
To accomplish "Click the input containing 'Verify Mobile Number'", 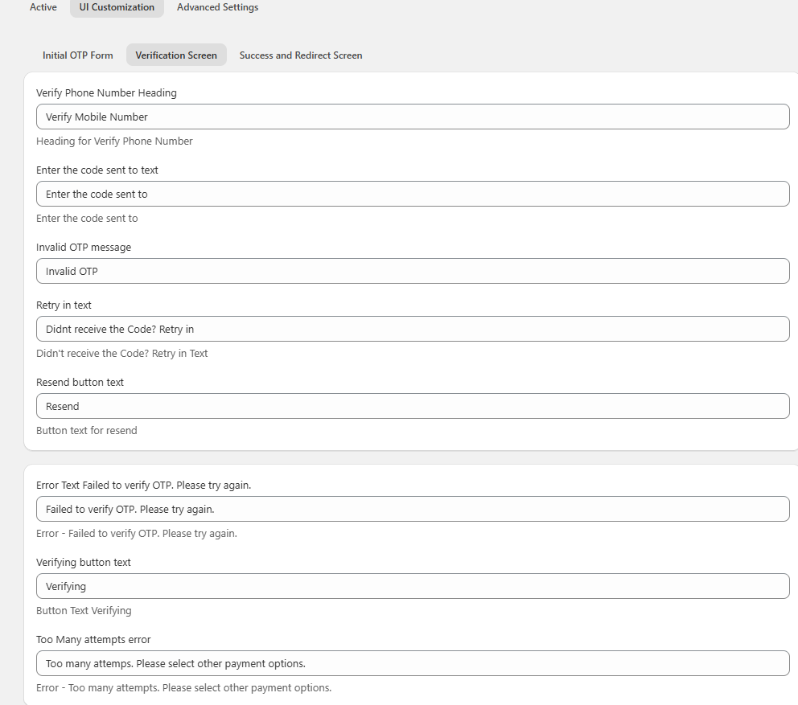I will 413,117.
